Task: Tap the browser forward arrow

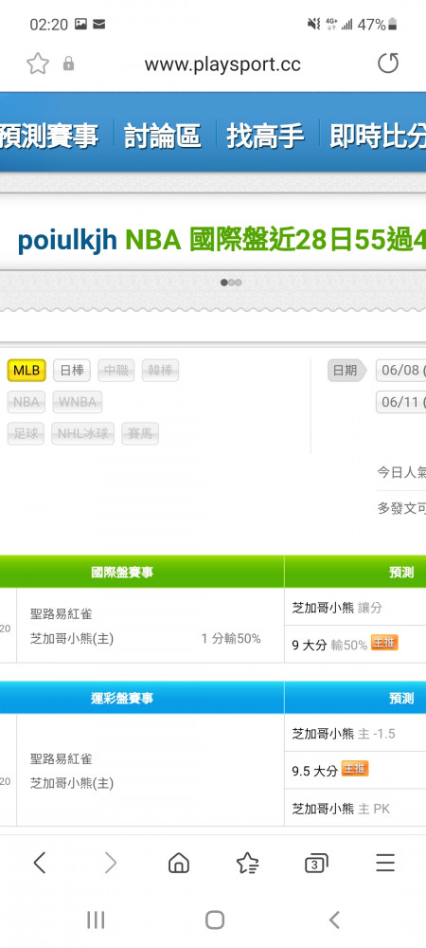Action: point(110,863)
